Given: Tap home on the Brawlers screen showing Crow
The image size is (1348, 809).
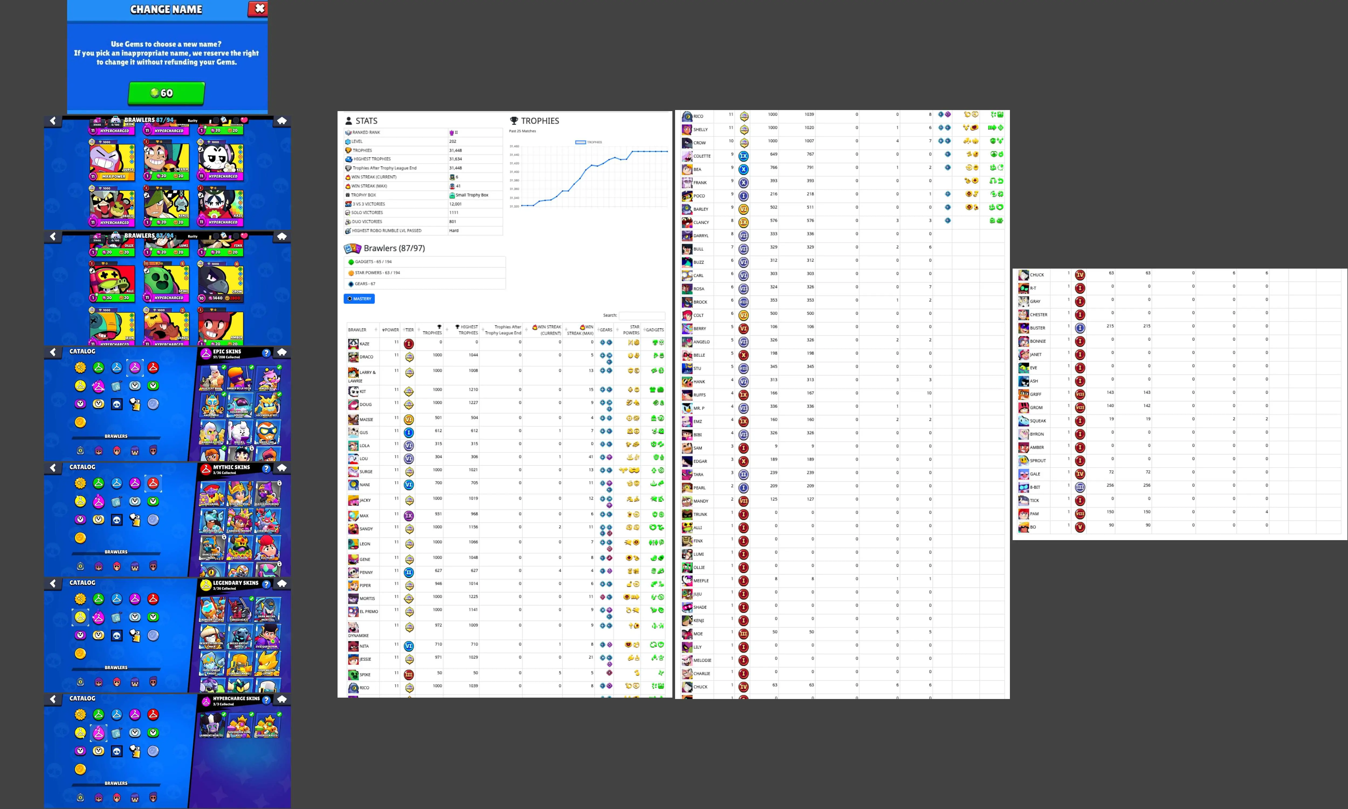Looking at the screenshot, I should tap(282, 236).
